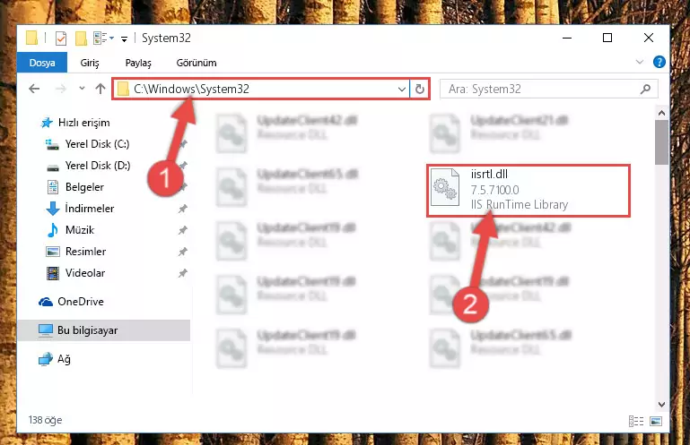Viewport: 690px width, 445px height.
Task: Click the Back navigation arrow
Action: click(34, 89)
